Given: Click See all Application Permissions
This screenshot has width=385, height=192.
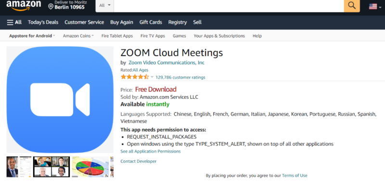Looking at the screenshot, I should click(x=151, y=151).
